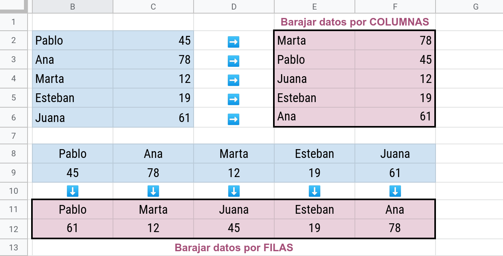Click the down arrow icon in column D row 10
This screenshot has height=256, width=503.
click(234, 191)
